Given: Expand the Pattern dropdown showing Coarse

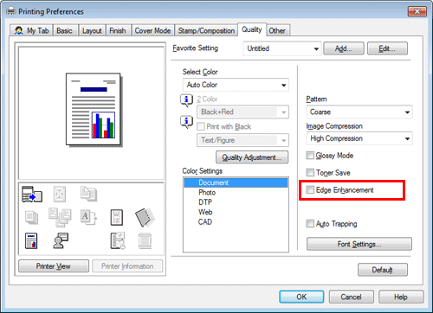Looking at the screenshot, I should click(x=359, y=112).
